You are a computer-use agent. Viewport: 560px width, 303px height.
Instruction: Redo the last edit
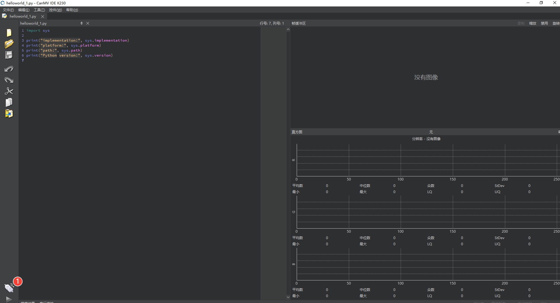pos(9,80)
